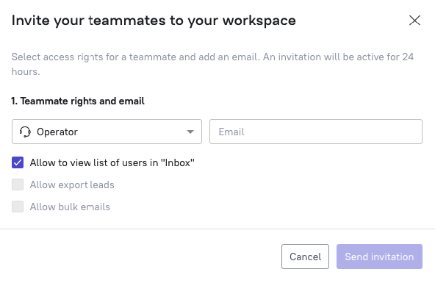
Task: Click the Cancel button
Action: pos(305,257)
